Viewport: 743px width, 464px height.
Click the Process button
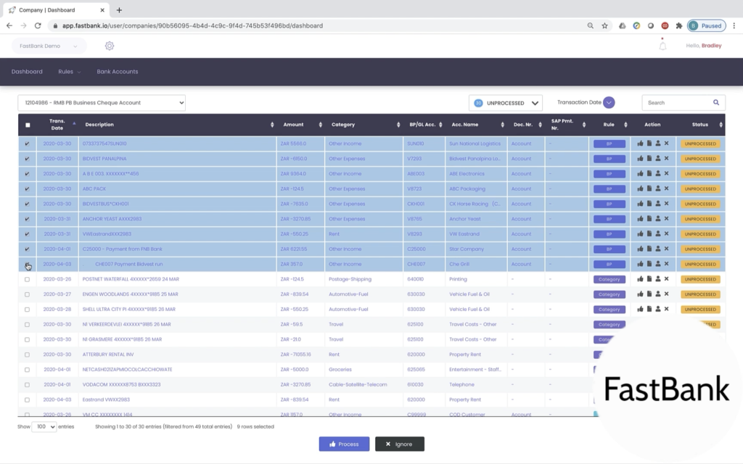pyautogui.click(x=344, y=444)
